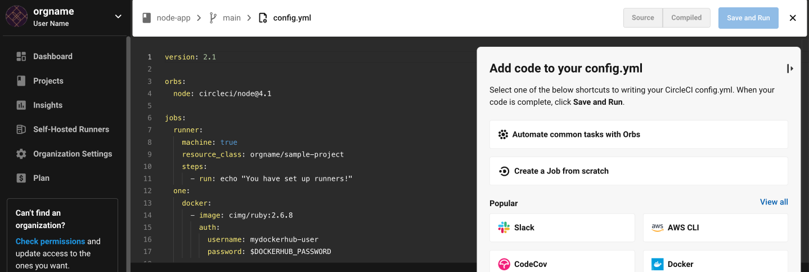
Task: Click the config.yml breadcrumb label
Action: point(292,18)
